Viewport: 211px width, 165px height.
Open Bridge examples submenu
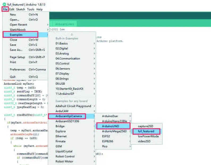tap(72, 126)
